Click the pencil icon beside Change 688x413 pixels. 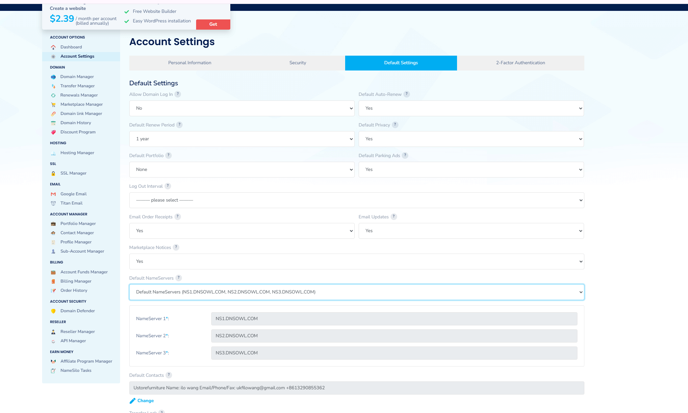132,401
